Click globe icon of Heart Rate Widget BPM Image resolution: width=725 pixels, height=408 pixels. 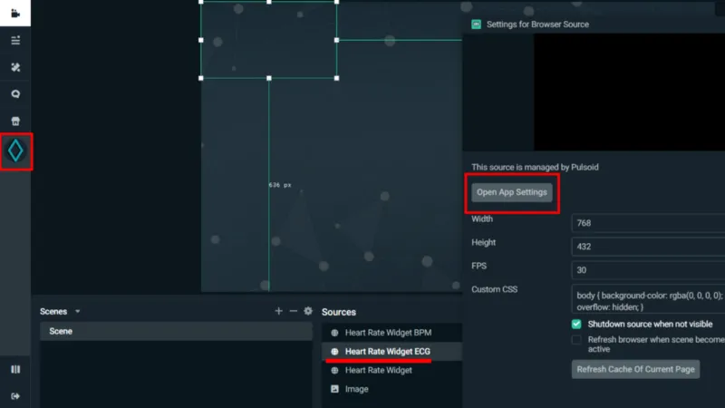click(334, 333)
